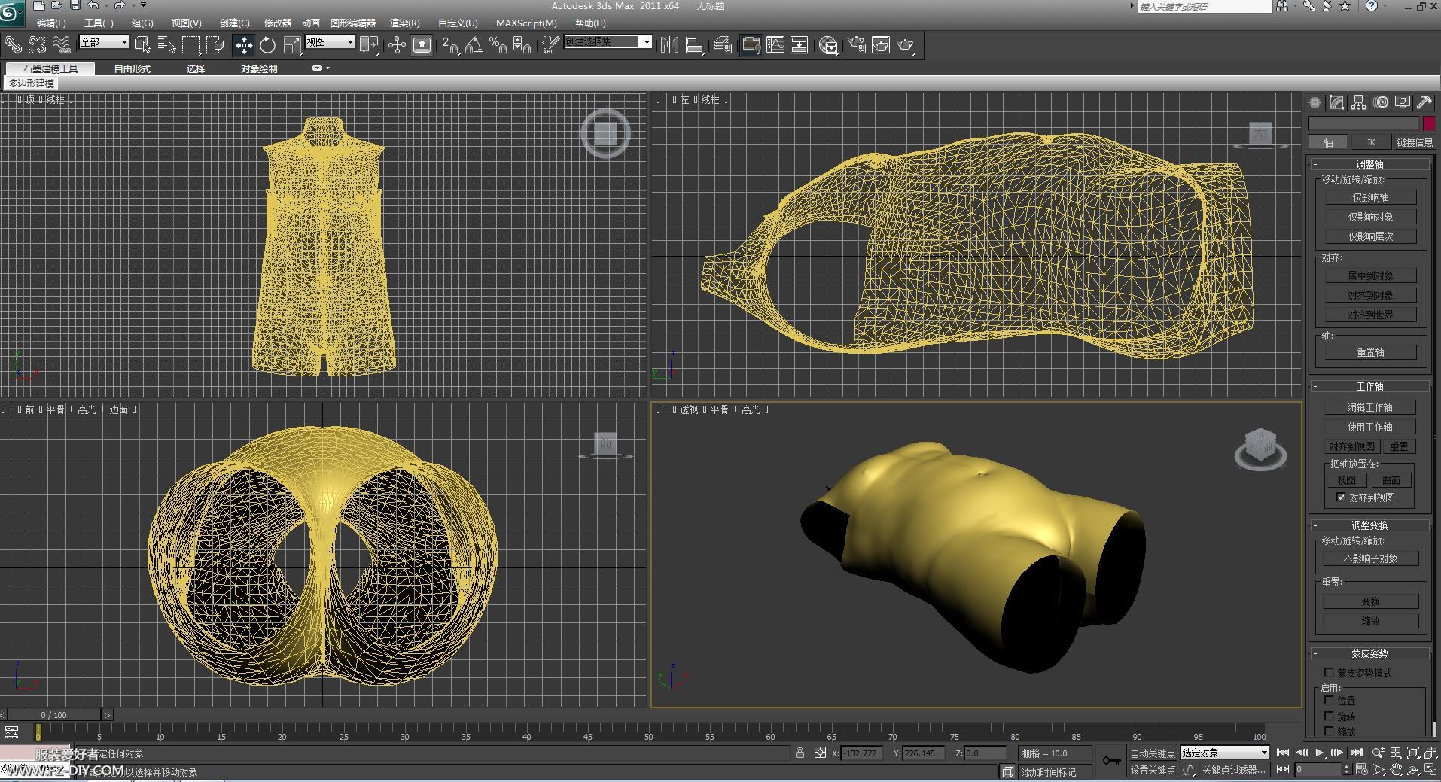Click the Align tool icon
1441x782 pixels.
(695, 45)
